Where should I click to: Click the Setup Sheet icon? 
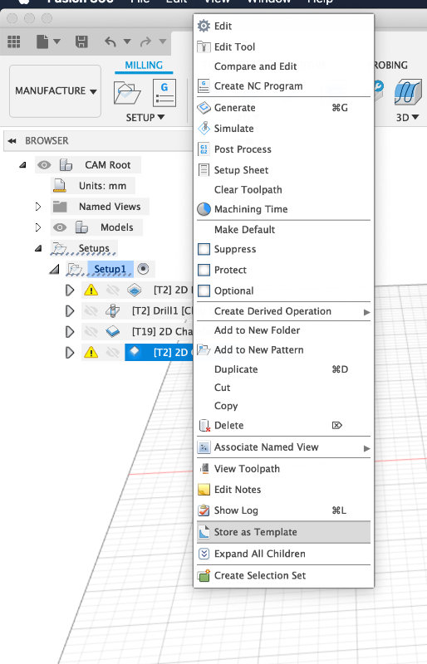(x=204, y=170)
